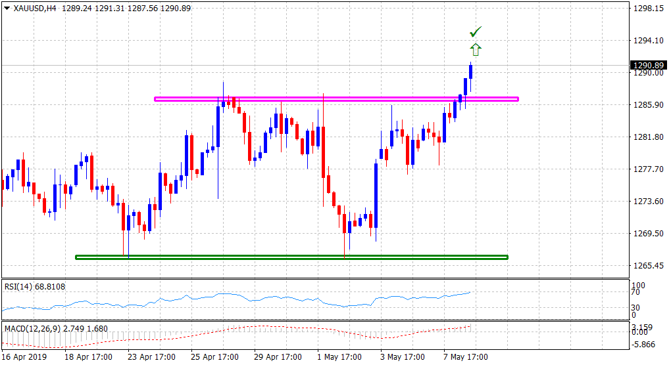Click the 1298.15 price axis label
671x365 pixels.
point(647,9)
